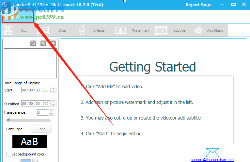Viewport: 250px width, 162px height.
Task: Click the Getting Started heading
Action: pyautogui.click(x=153, y=67)
